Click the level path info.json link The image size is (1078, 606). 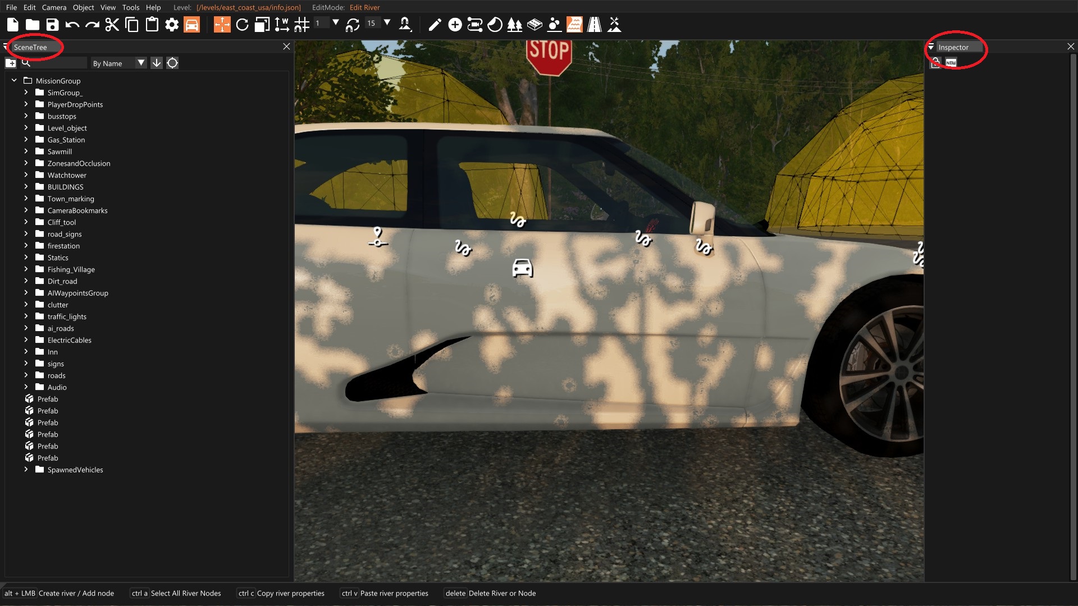[x=248, y=7]
